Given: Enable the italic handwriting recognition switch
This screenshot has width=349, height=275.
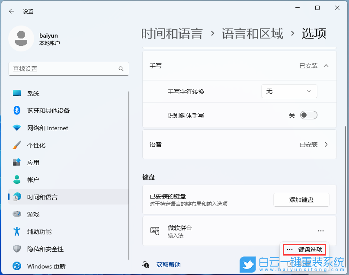Looking at the screenshot, I should point(308,115).
